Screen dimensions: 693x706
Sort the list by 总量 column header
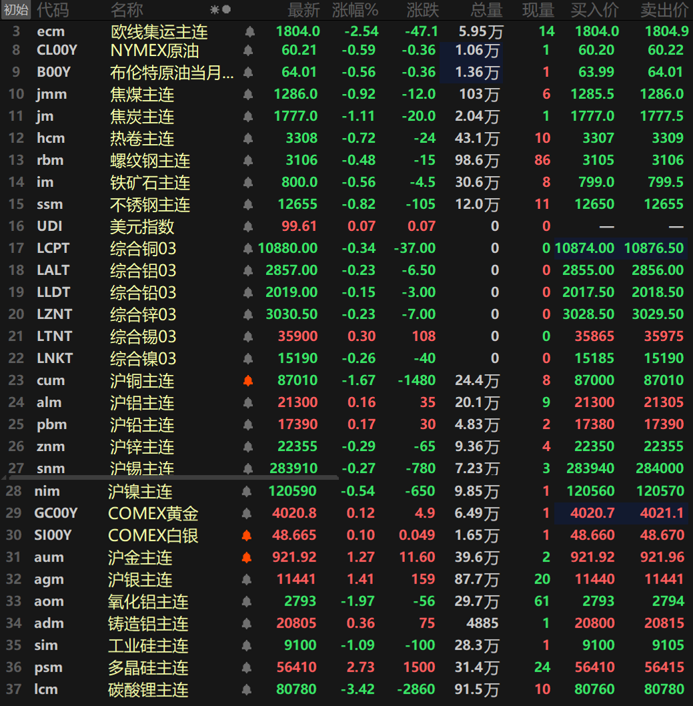(486, 10)
